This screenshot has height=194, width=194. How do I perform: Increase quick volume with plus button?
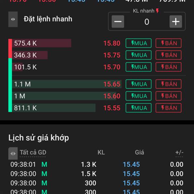[x=176, y=22]
